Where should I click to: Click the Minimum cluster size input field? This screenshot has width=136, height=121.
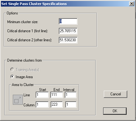(68, 22)
